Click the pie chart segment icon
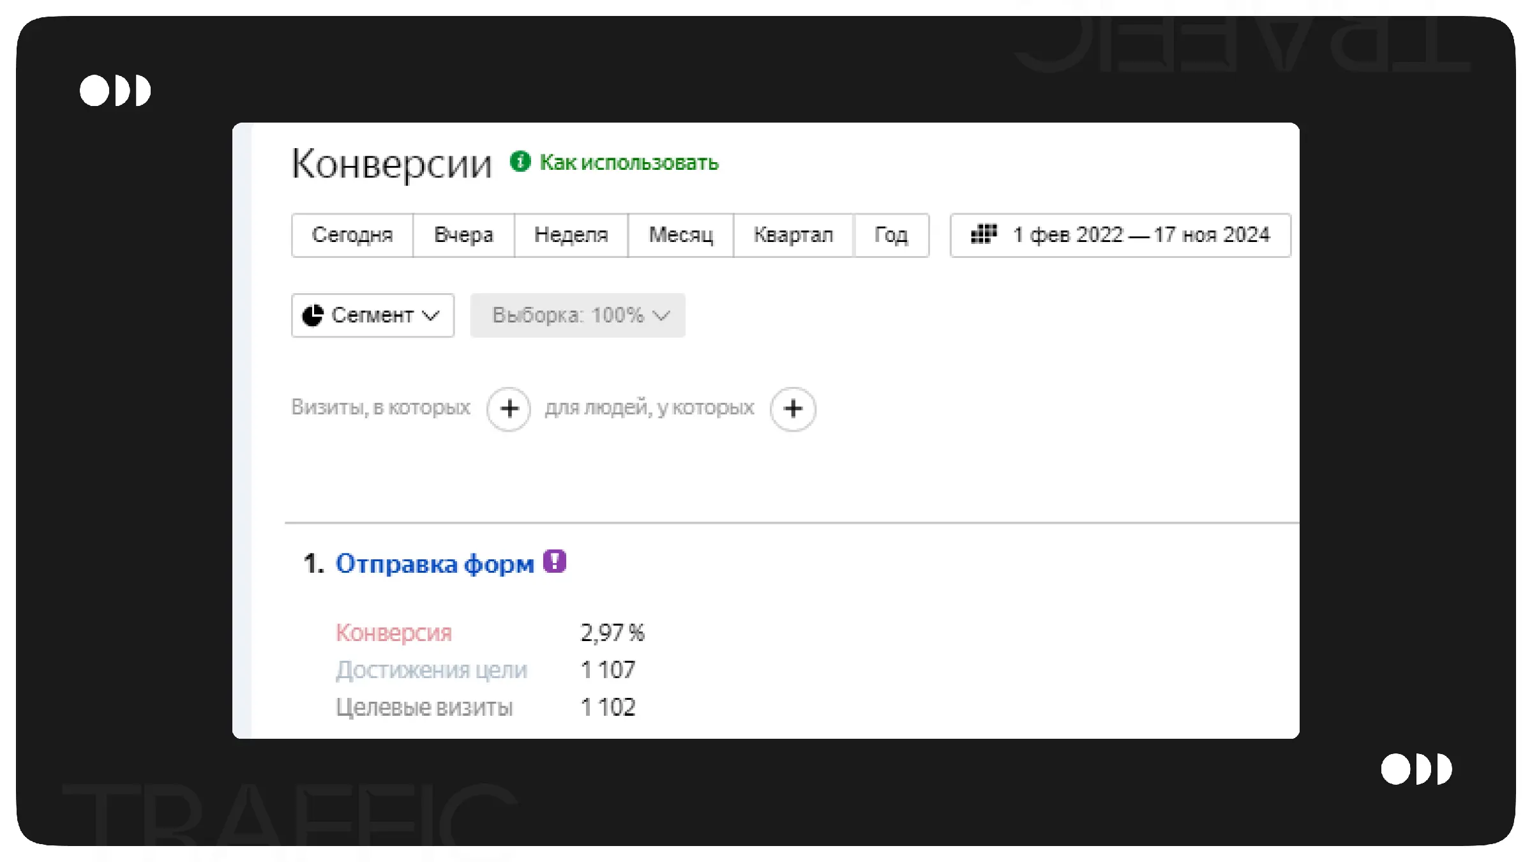 (313, 315)
